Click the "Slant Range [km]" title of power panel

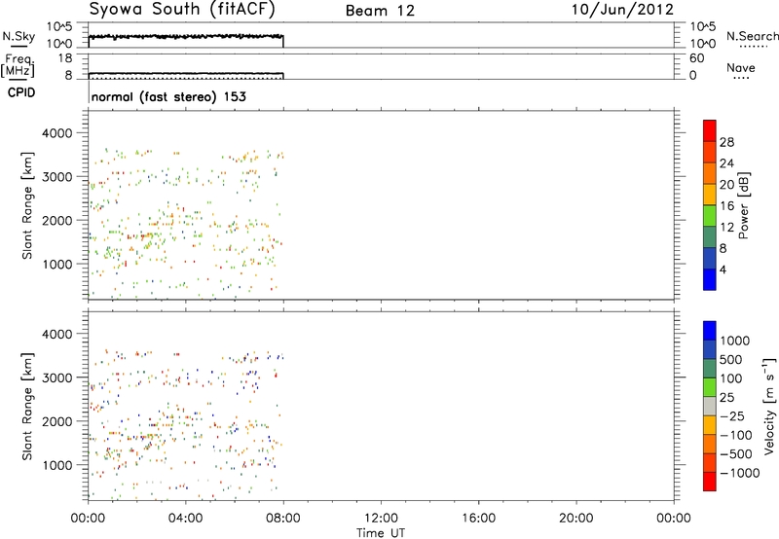27,205
